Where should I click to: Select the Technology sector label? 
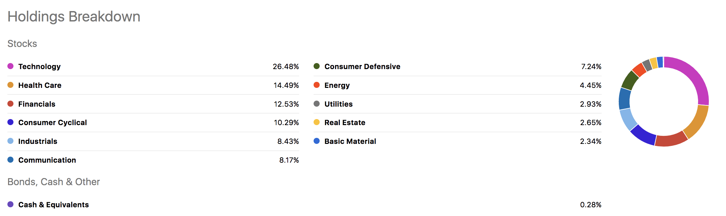coord(39,66)
